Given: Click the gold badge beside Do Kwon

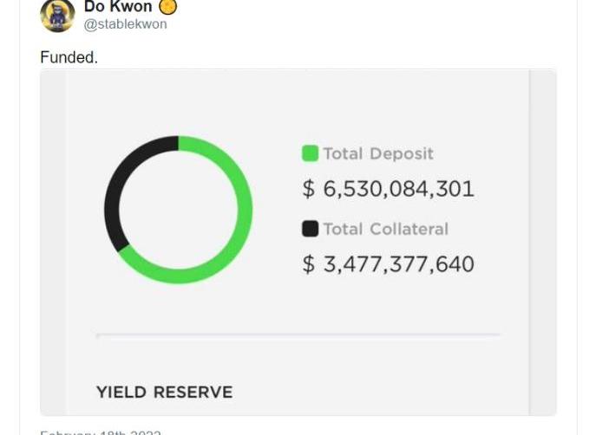Looking at the screenshot, I should point(168,7).
